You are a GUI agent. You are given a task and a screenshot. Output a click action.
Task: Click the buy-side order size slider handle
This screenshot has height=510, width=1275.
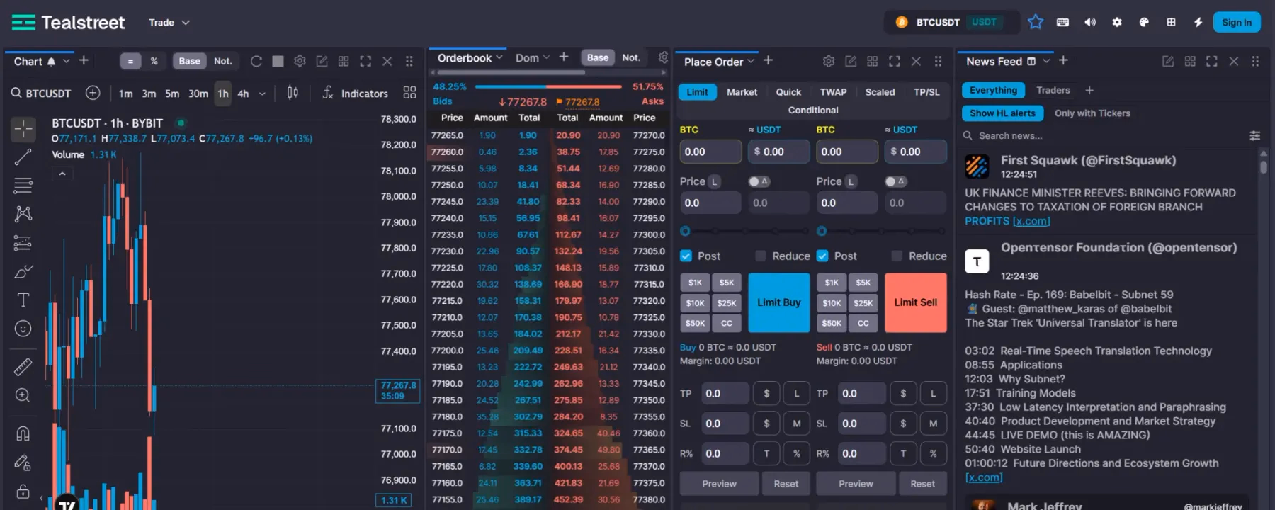tap(685, 231)
